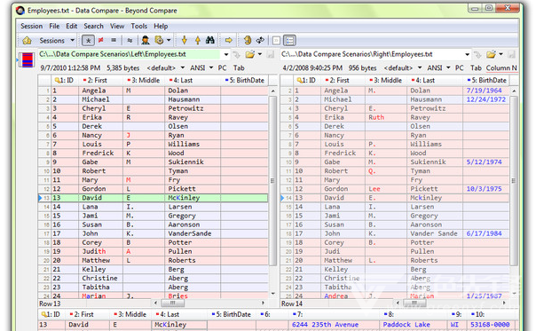This screenshot has width=536, height=331.
Task: Open right folder icon dropdown arrow
Action: (501, 54)
